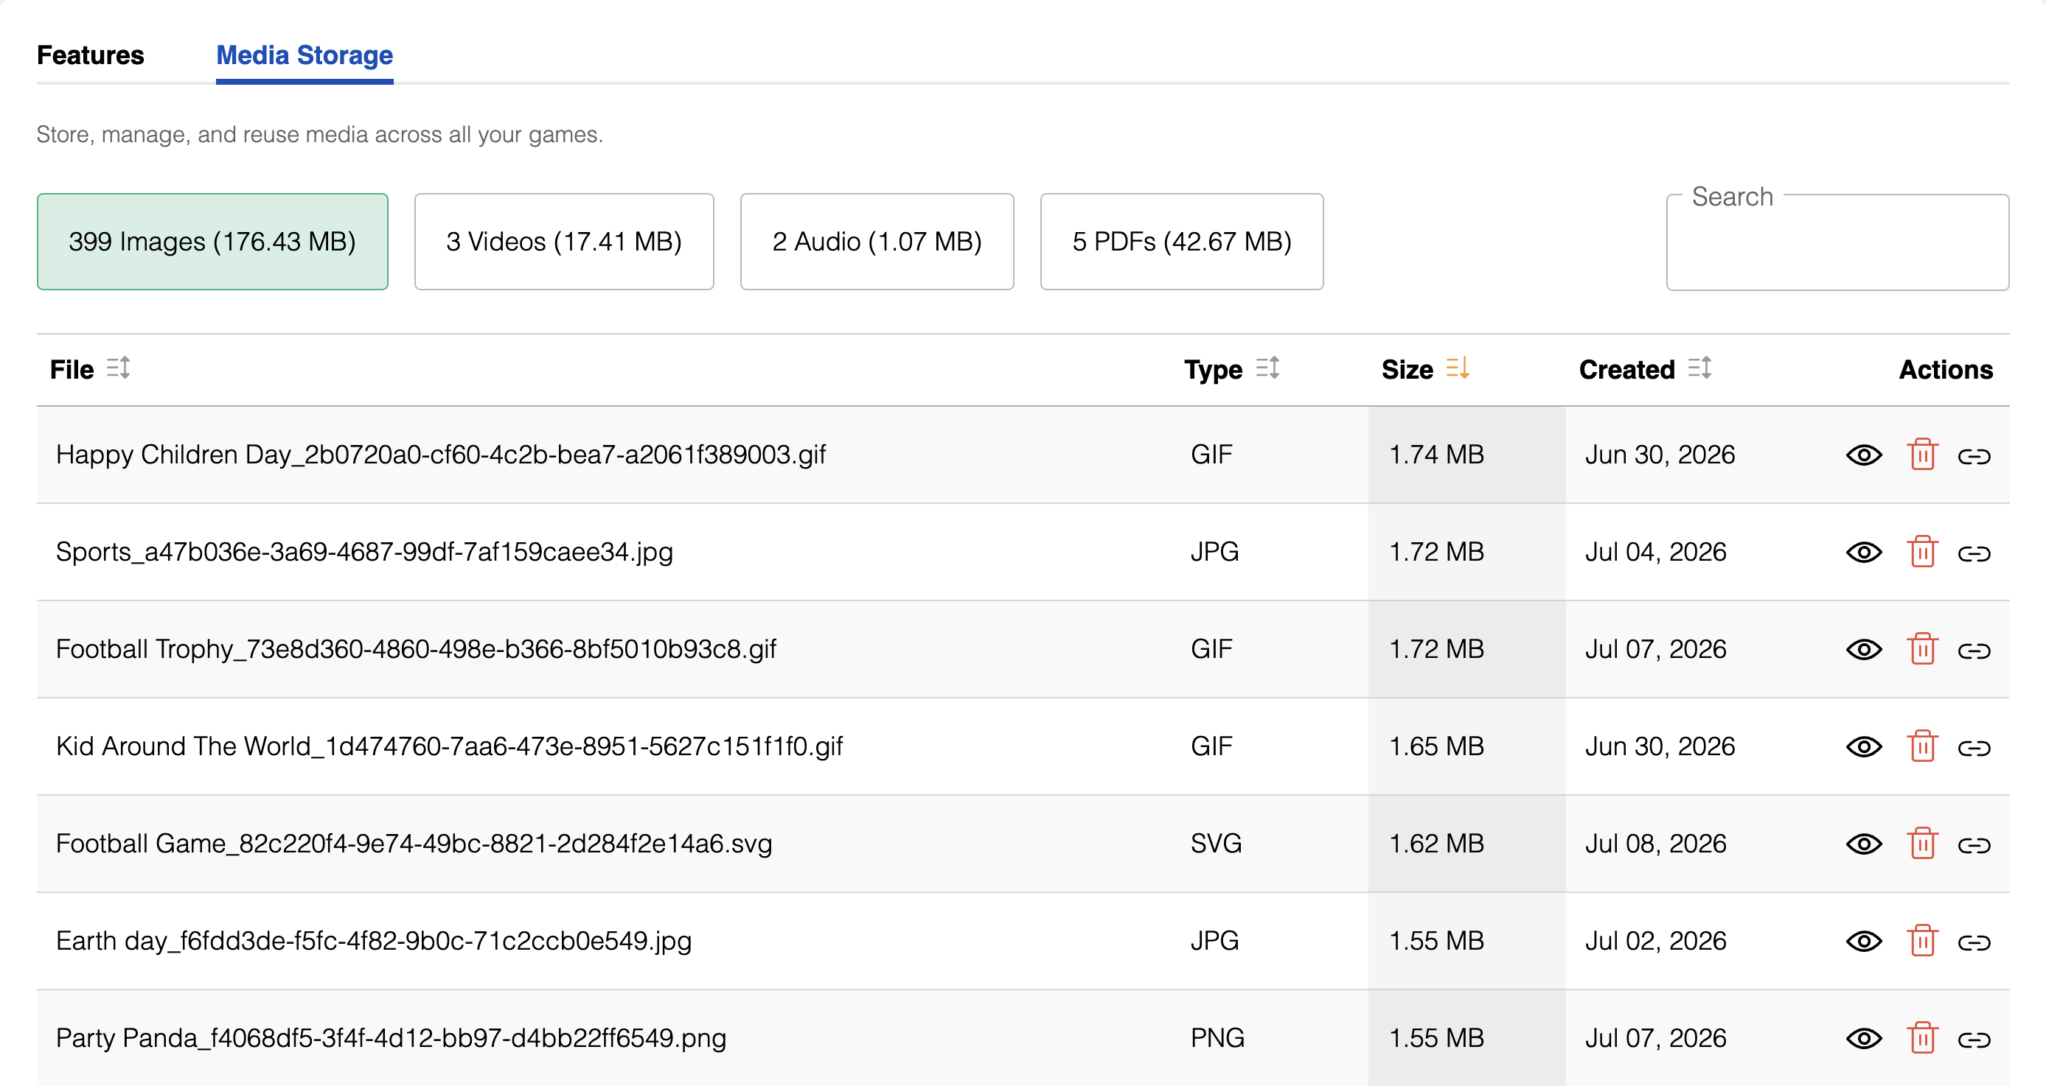
Task: Click the Jul 04, 2026 date cell
Action: pos(1655,552)
